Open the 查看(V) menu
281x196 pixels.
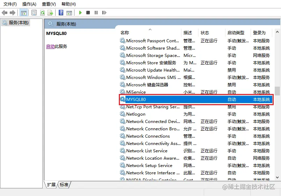[x=49, y=4]
